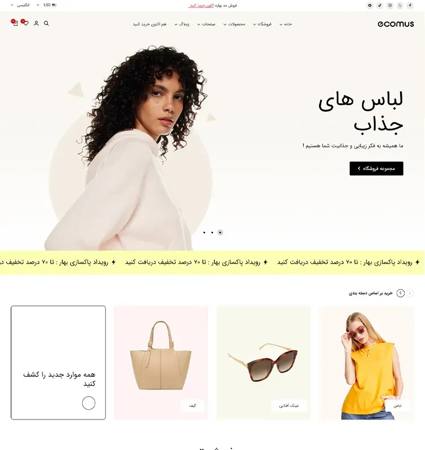Open the wishlist heart icon
The image size is (425, 450).
25,23
